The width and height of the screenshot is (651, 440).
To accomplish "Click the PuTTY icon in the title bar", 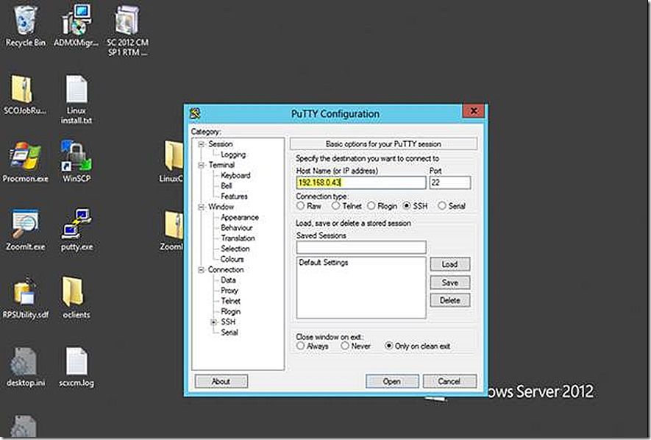I will (195, 113).
